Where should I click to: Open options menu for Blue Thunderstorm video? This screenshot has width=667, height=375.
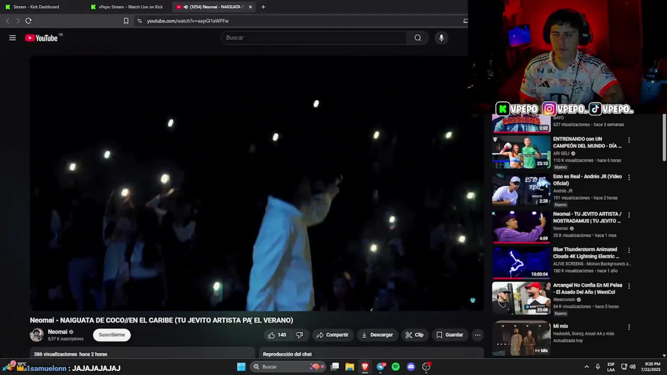point(629,251)
